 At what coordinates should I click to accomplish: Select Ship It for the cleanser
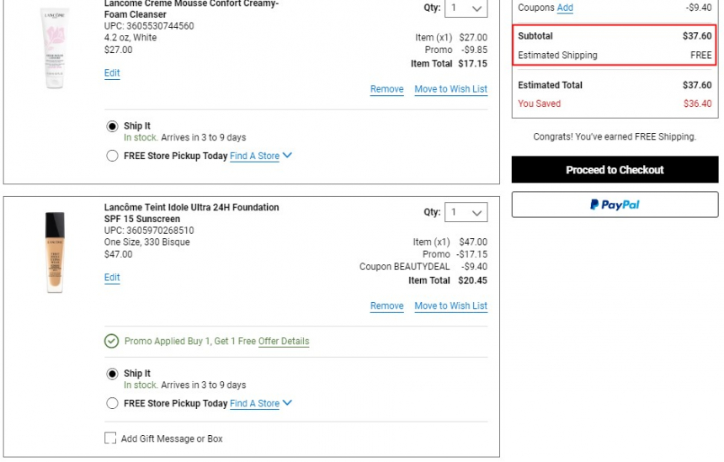[112, 126]
